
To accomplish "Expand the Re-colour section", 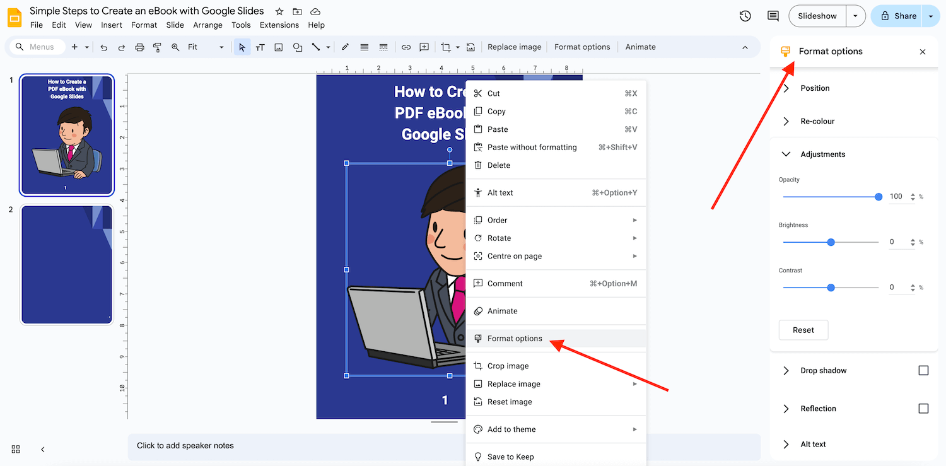I will [817, 121].
